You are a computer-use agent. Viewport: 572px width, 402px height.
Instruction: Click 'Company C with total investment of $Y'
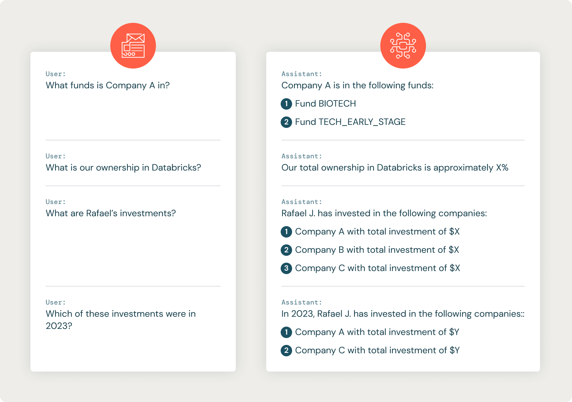[377, 350]
